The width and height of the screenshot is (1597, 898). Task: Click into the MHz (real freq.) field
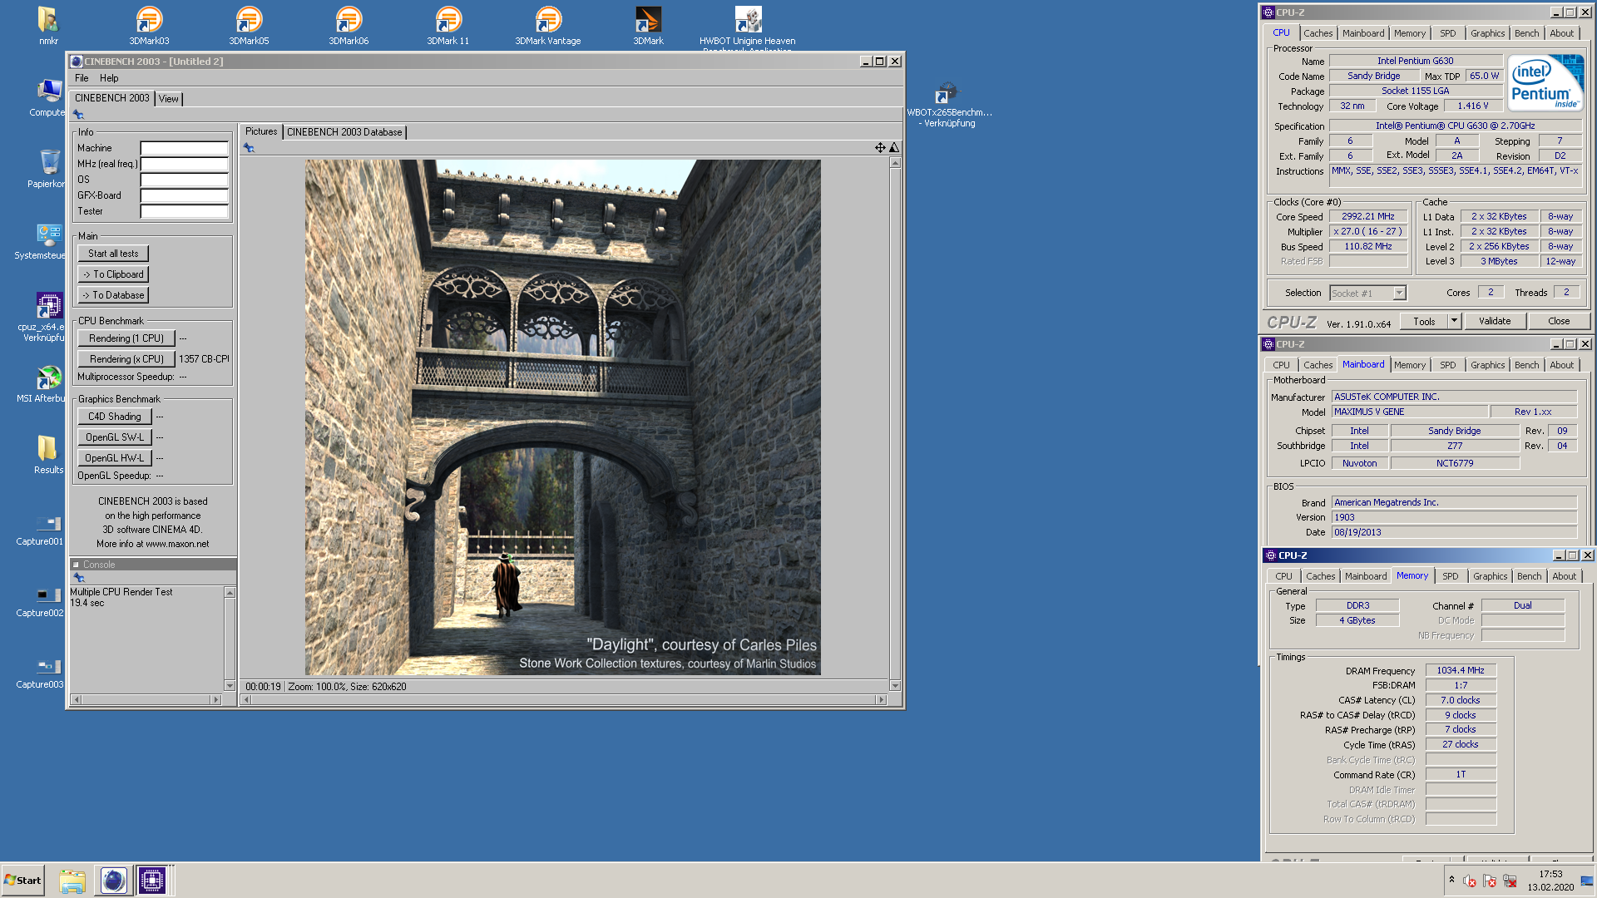point(184,164)
